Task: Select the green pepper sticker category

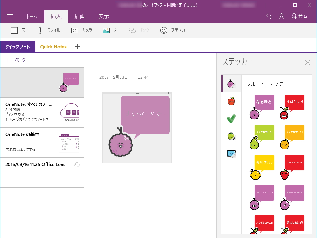Action: [231, 136]
